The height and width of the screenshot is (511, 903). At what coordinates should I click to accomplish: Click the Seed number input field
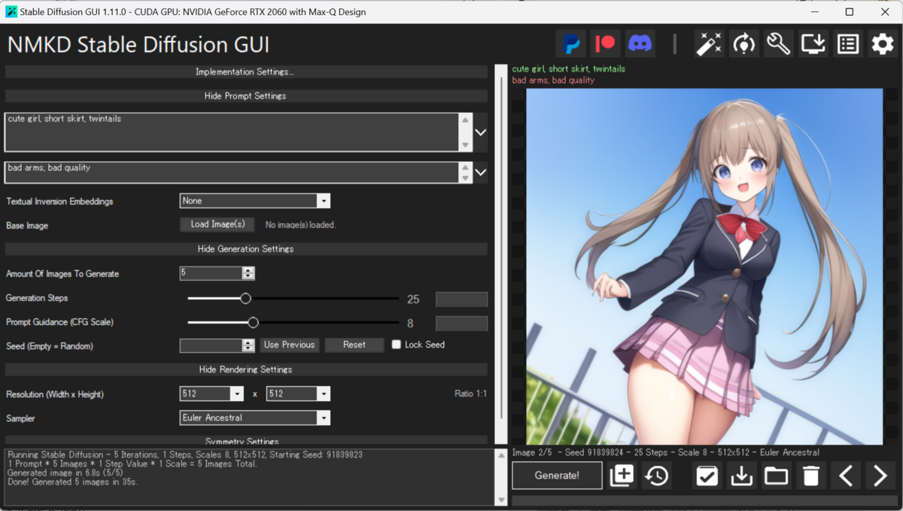tap(211, 345)
